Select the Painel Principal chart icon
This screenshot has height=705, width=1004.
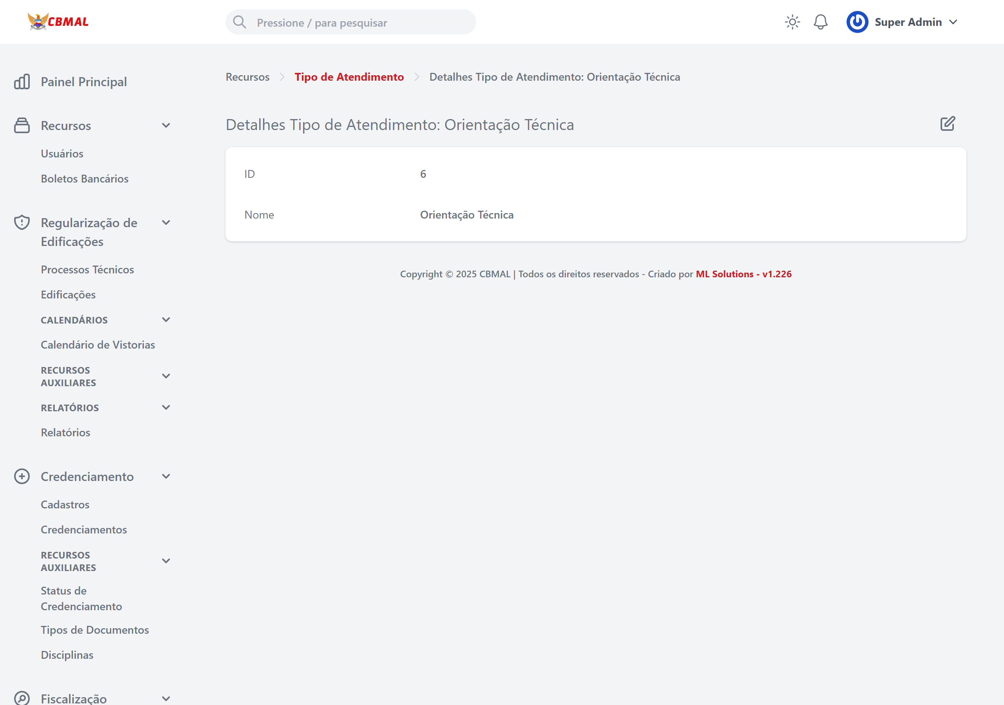click(x=22, y=81)
